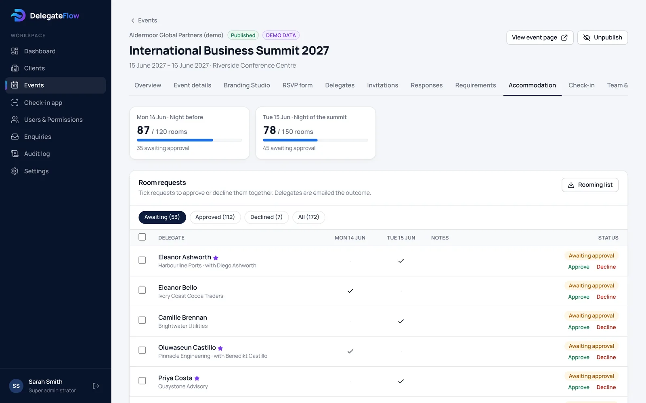
Task: Tick the checkbox for Eleanor Ashworth
Action: tap(142, 260)
